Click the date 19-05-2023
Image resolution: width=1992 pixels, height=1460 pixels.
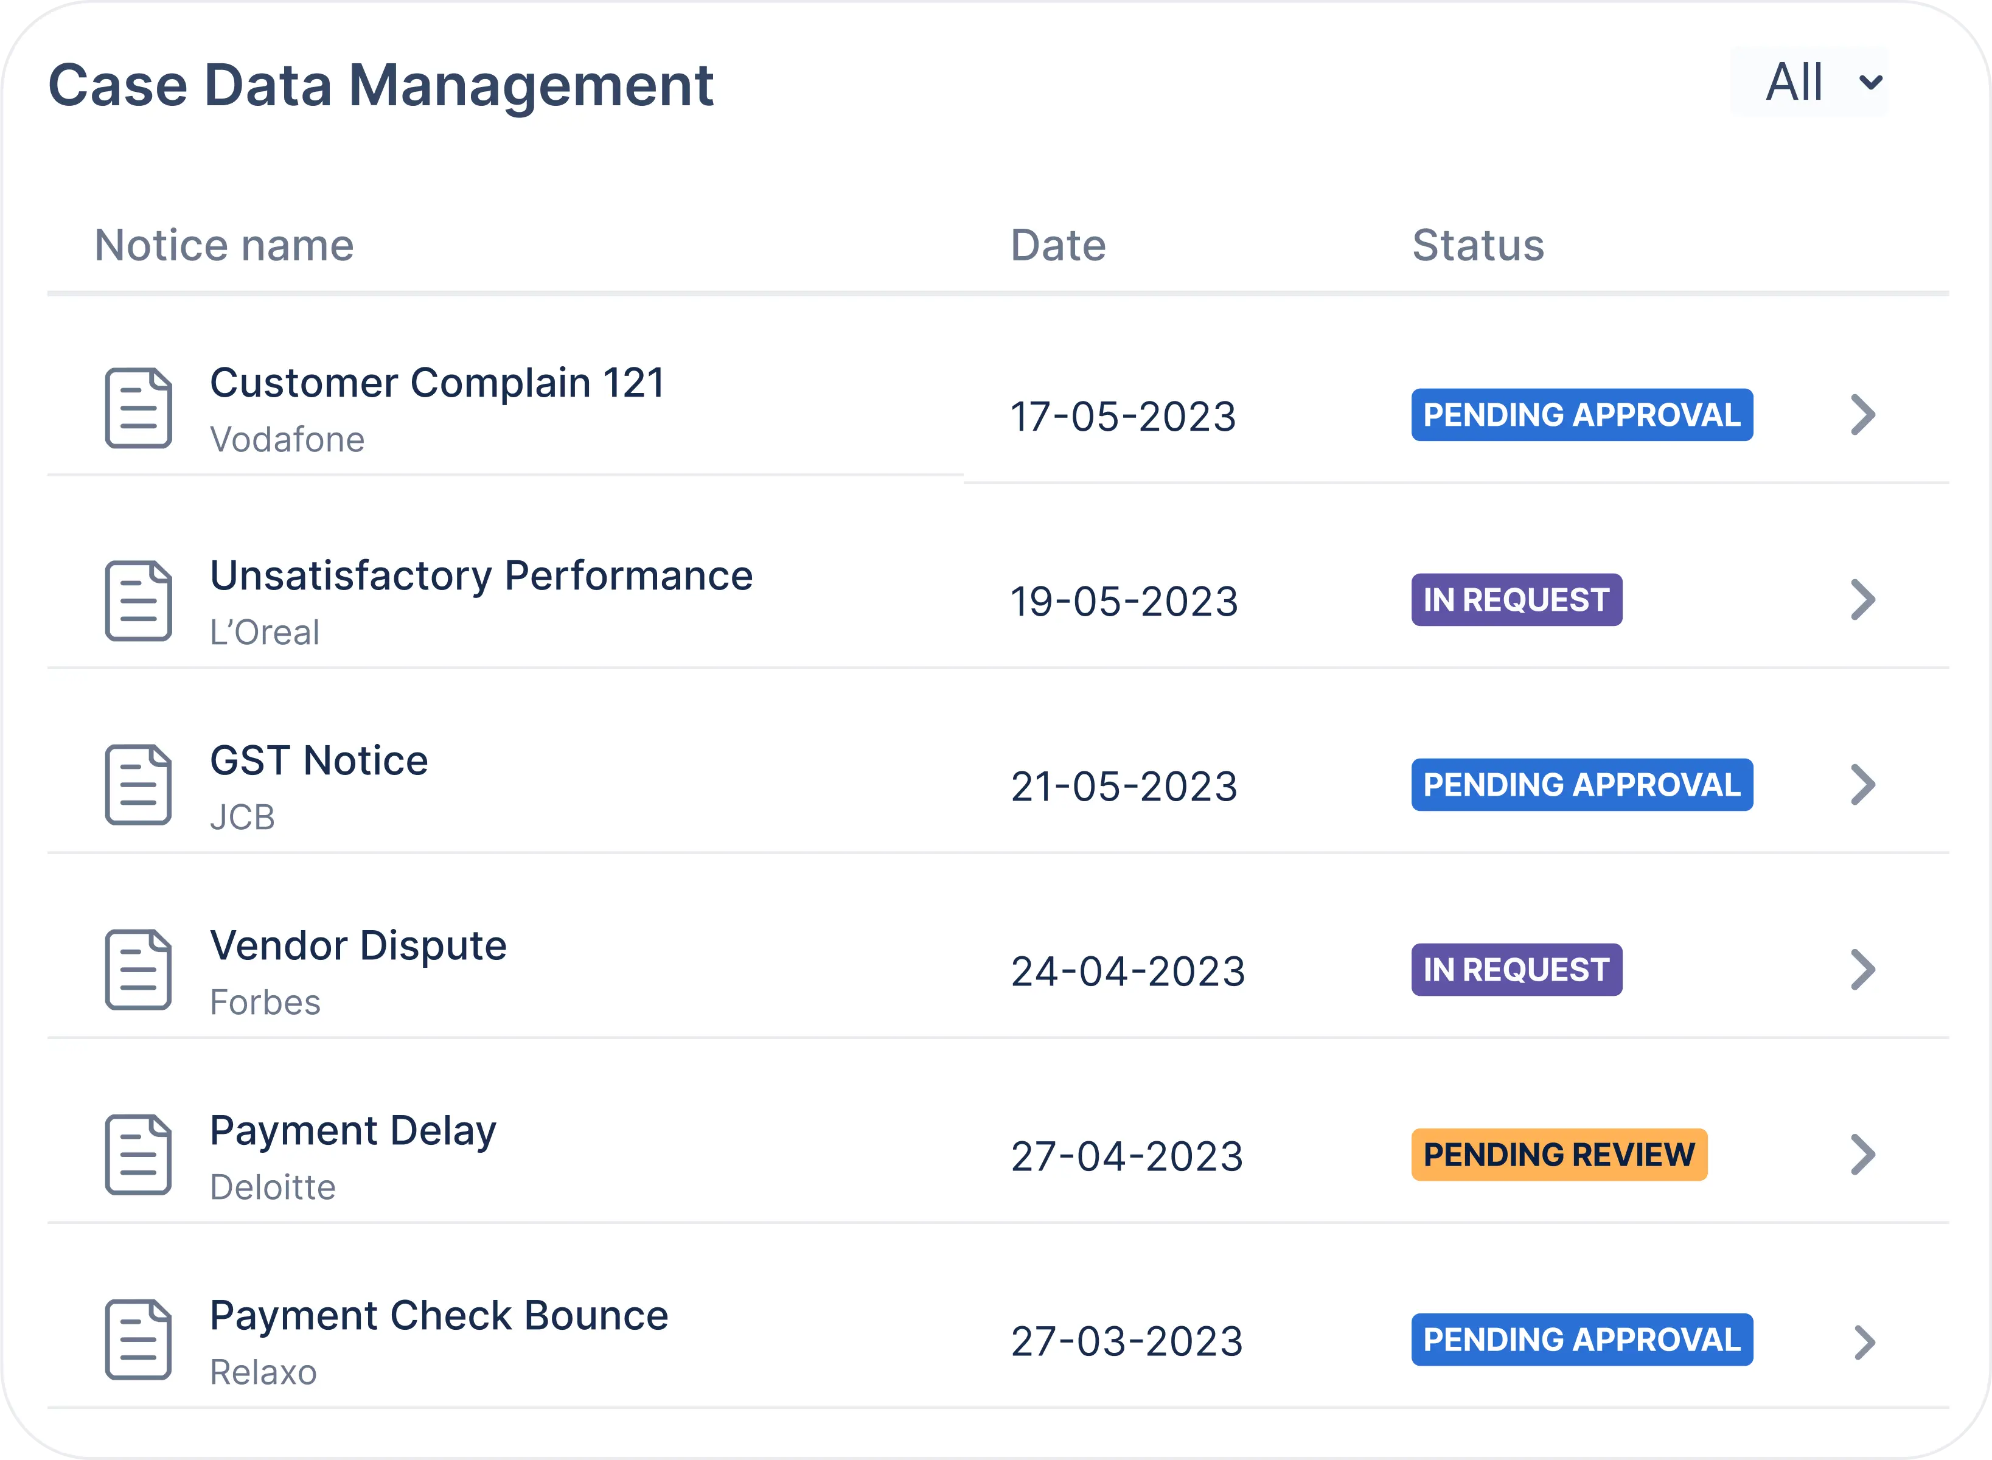tap(1123, 601)
